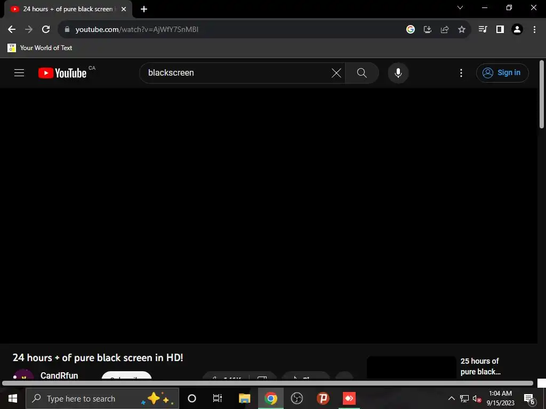Click the black video player area
The height and width of the screenshot is (409, 546).
coord(269,216)
